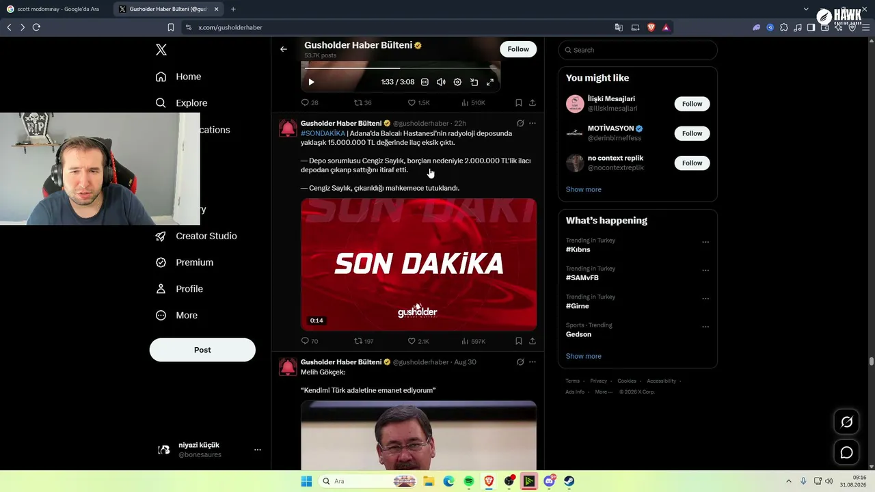Open more options for Melih Gökçek post
The image size is (875, 492).
pos(533,362)
